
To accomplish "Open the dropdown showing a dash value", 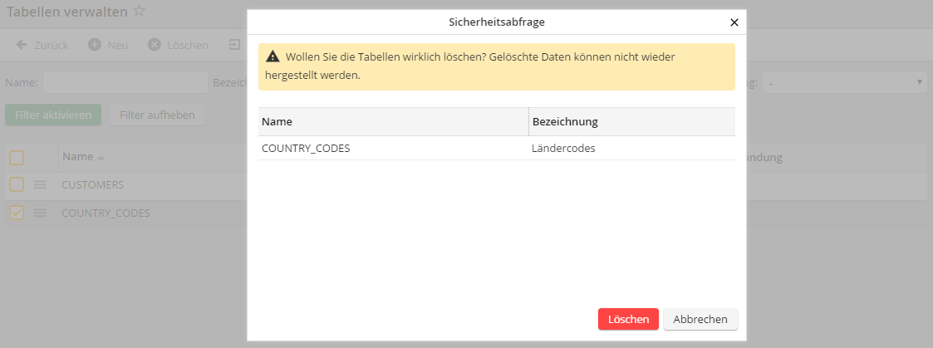I will point(845,82).
